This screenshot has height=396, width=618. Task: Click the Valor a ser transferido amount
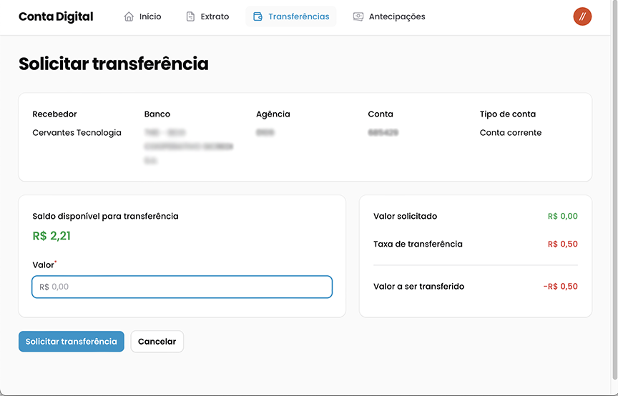click(x=560, y=287)
